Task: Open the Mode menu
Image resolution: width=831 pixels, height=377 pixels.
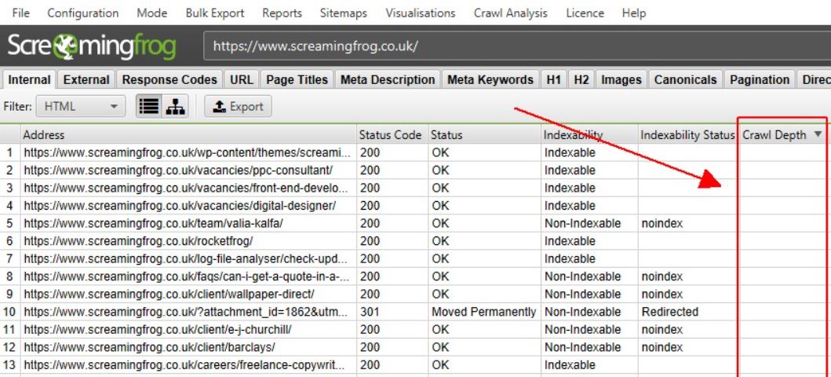Action: click(151, 13)
